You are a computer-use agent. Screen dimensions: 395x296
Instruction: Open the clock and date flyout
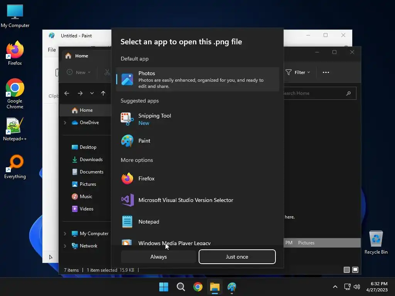(377, 287)
